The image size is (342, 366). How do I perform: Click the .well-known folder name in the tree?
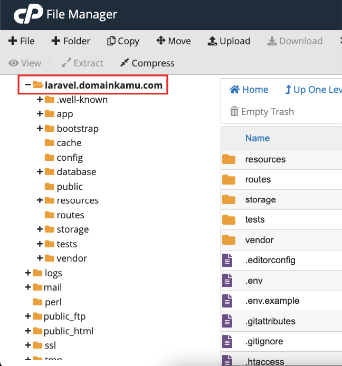[82, 100]
